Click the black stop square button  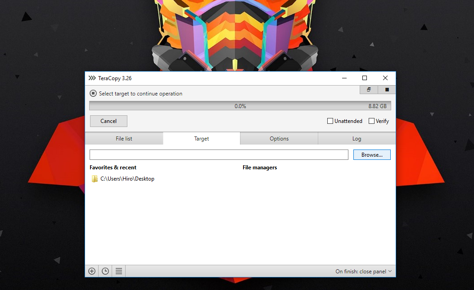pyautogui.click(x=387, y=90)
